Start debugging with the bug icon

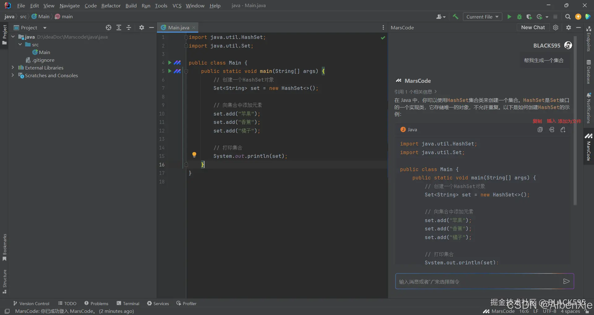[519, 17]
